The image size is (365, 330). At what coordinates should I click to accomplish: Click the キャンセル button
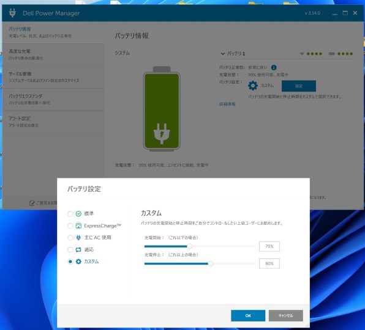point(286,315)
